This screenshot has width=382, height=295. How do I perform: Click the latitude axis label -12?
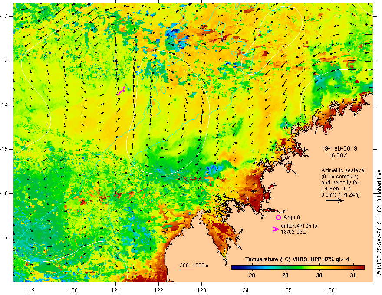click(5, 16)
